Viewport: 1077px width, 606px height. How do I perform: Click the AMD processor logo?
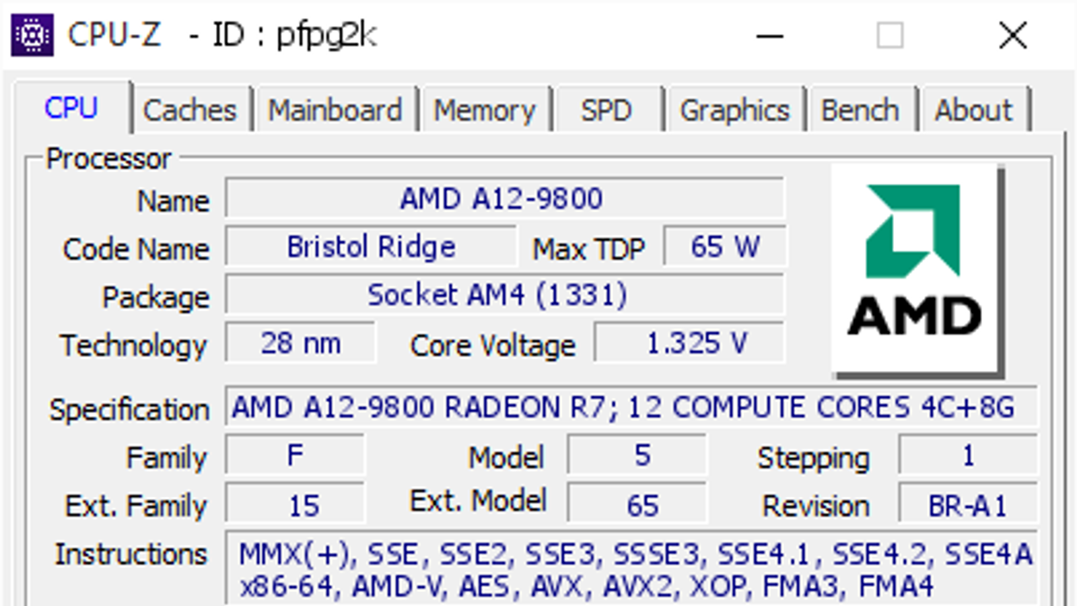coord(916,268)
